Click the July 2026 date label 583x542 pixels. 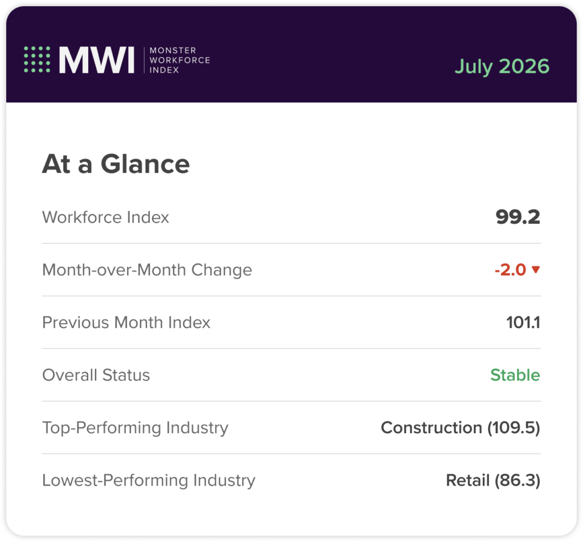(502, 67)
